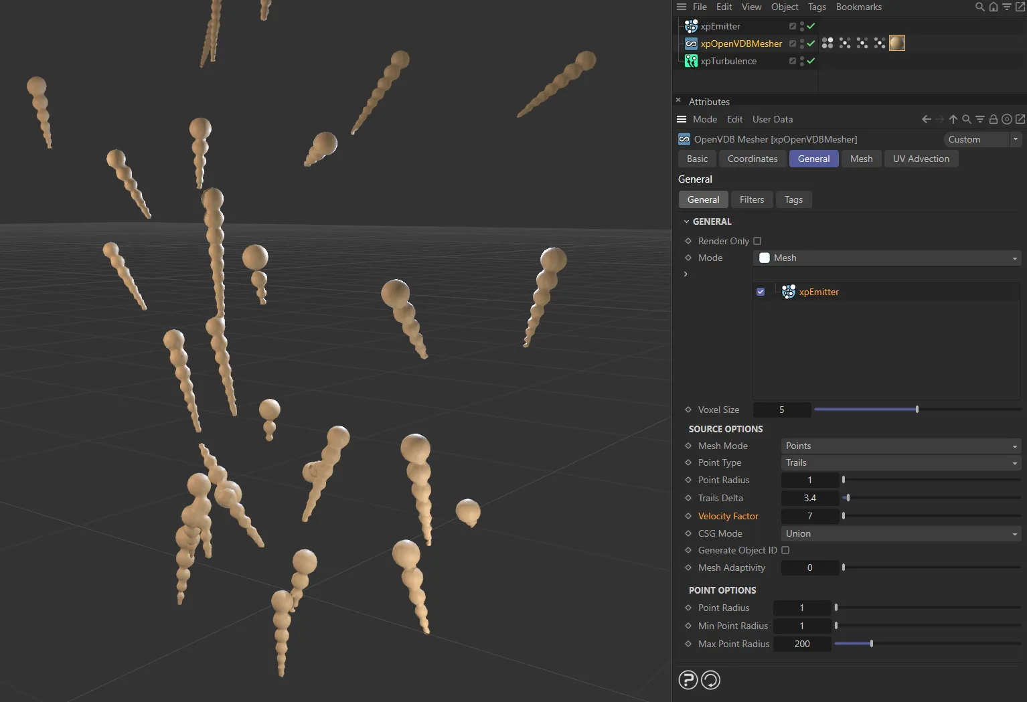Click the Filters button
The height and width of the screenshot is (702, 1027).
(752, 199)
